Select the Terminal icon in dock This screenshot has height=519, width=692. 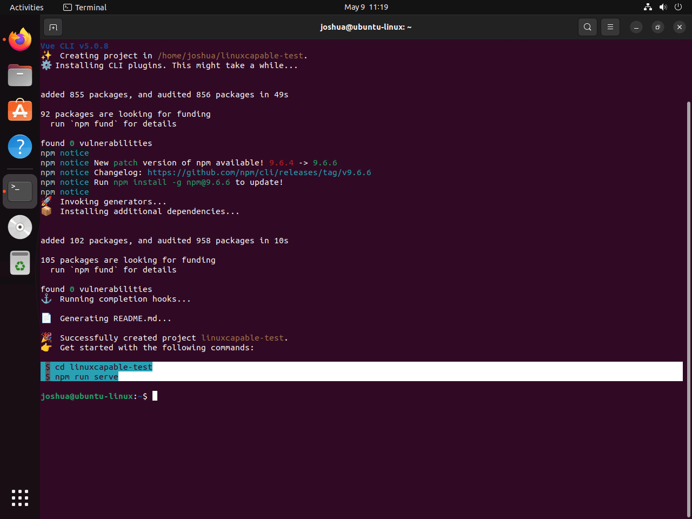20,191
